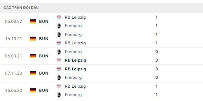Open Freiburg team in 07.11.20 match
The width and height of the screenshot is (203, 101).
point(73,78)
